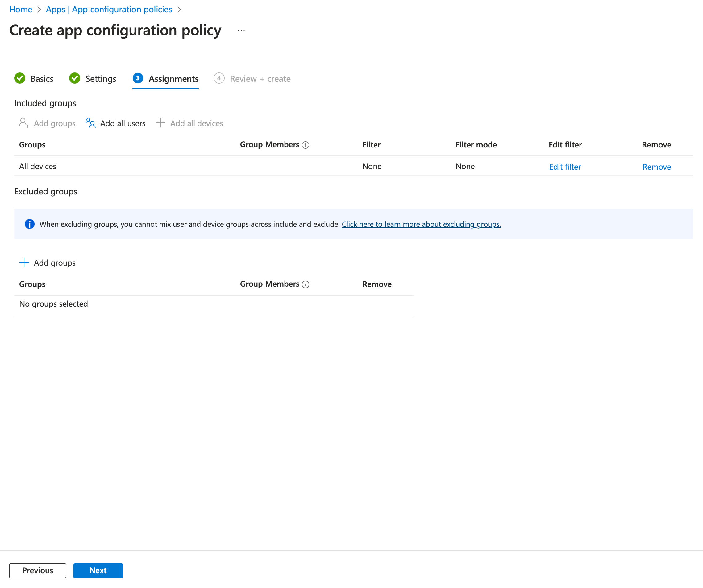Click the plus icon under Excluded groups

pos(24,262)
